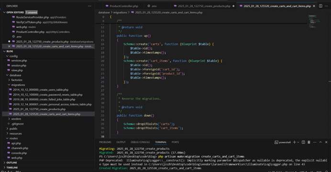
Task: Click the git icon next to .gitignore
Action: [9, 124]
